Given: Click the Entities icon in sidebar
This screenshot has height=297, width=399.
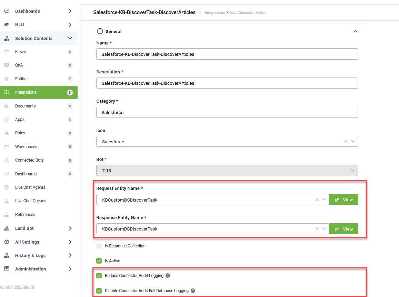Looking at the screenshot, I should [7, 79].
